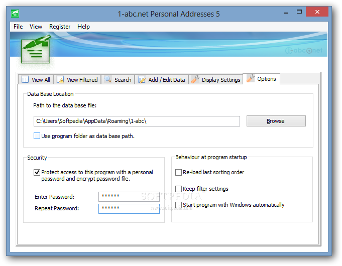Switch to the View All tab
Image resolution: width=342 pixels, height=266 pixels.
[x=36, y=80]
